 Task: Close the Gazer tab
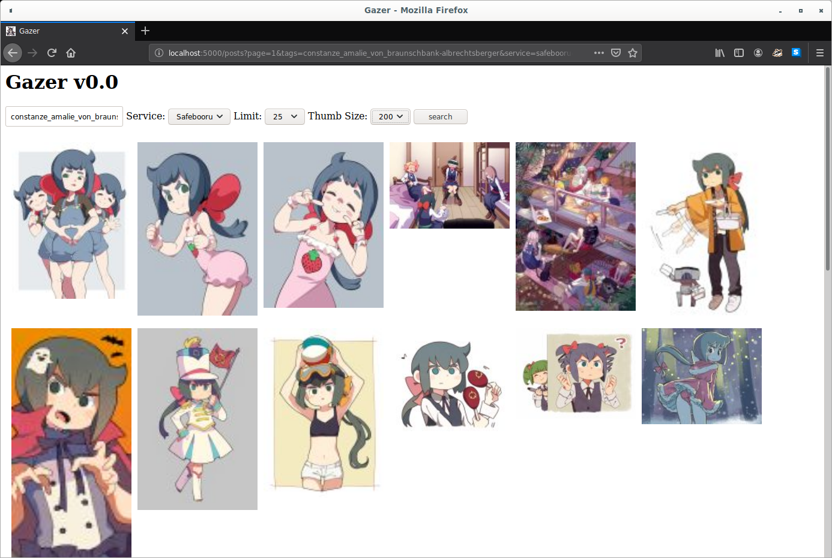[x=125, y=31]
